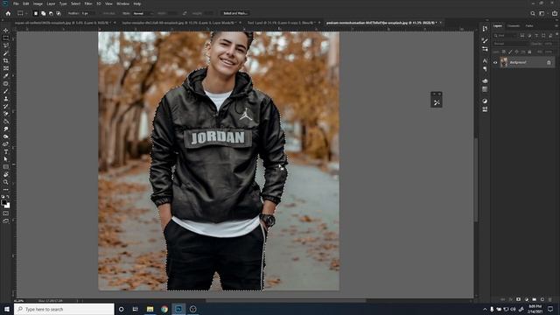The image size is (560, 315).
Task: Change the screen mode
Action: point(6,221)
